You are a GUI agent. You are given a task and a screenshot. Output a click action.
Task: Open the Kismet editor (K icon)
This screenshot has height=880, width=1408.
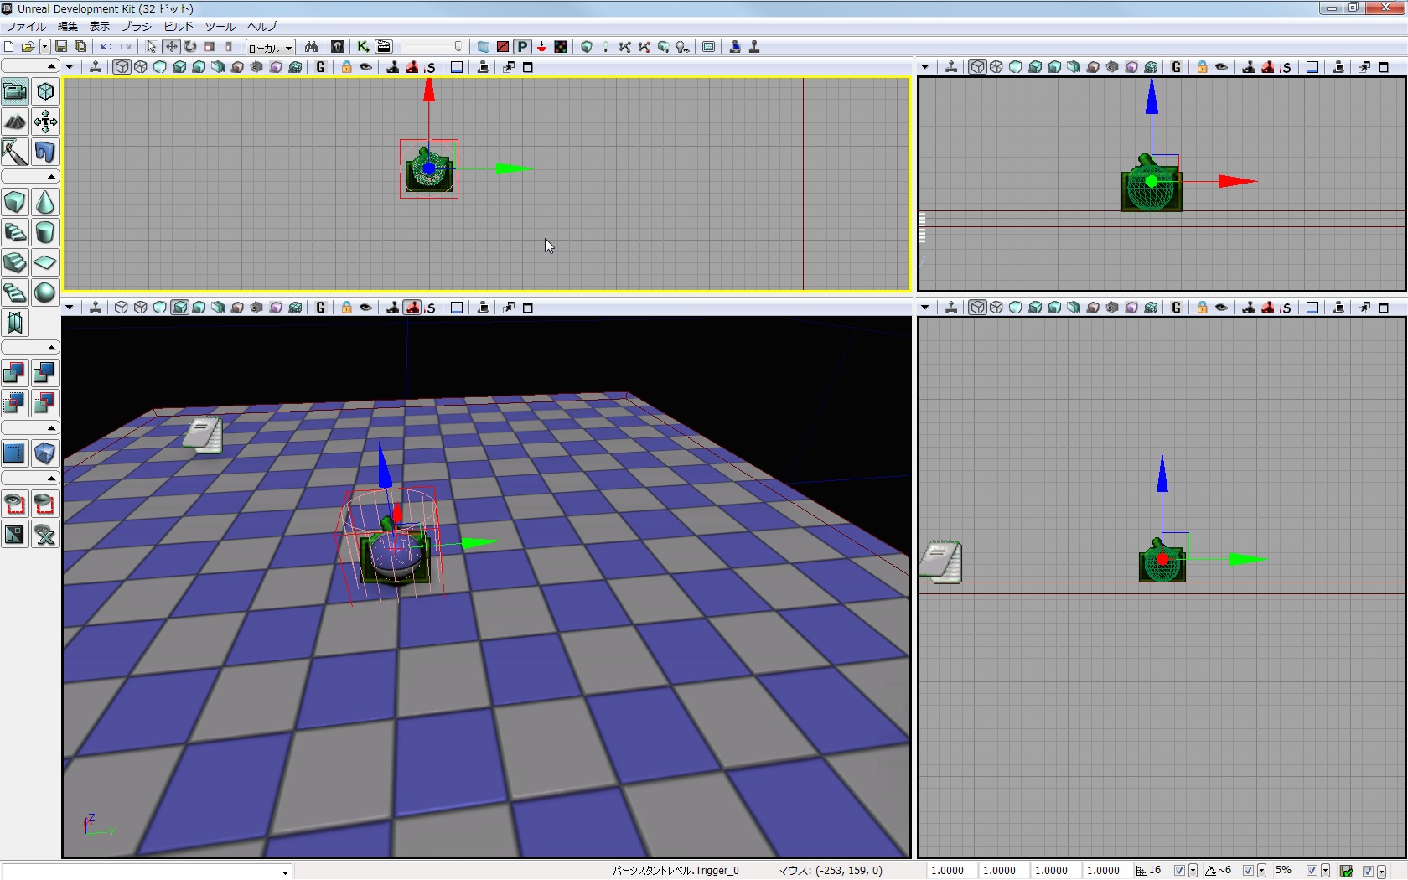(363, 47)
